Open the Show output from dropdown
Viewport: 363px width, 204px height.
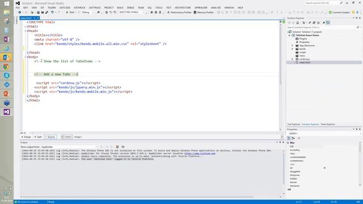pyautogui.click(x=69, y=147)
